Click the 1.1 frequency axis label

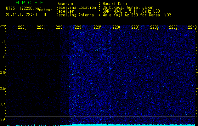click(3, 41)
